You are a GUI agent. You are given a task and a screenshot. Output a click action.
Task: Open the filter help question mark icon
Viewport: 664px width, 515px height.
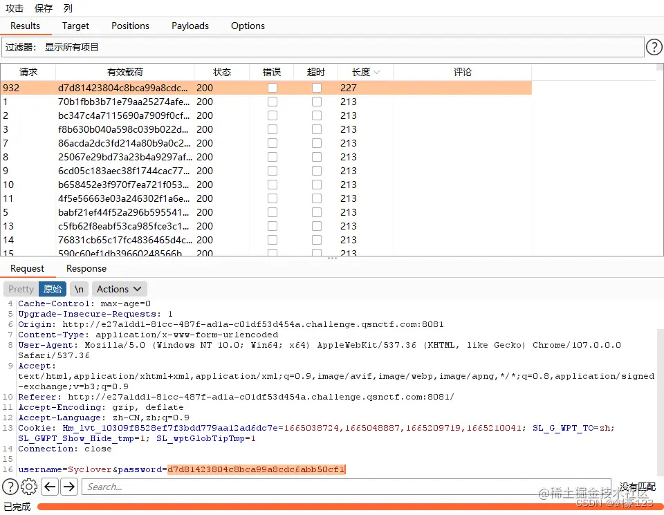tap(654, 47)
